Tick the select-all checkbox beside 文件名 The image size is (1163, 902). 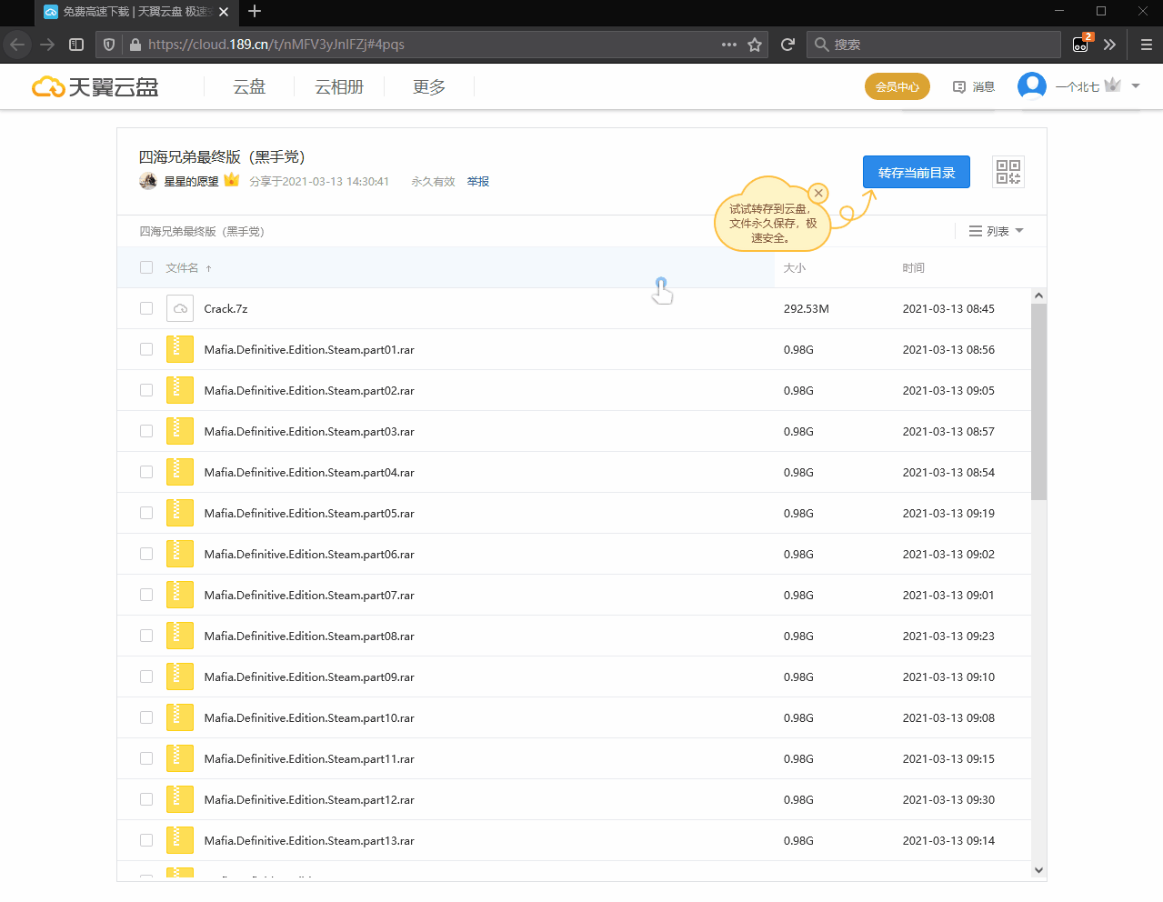tap(146, 267)
